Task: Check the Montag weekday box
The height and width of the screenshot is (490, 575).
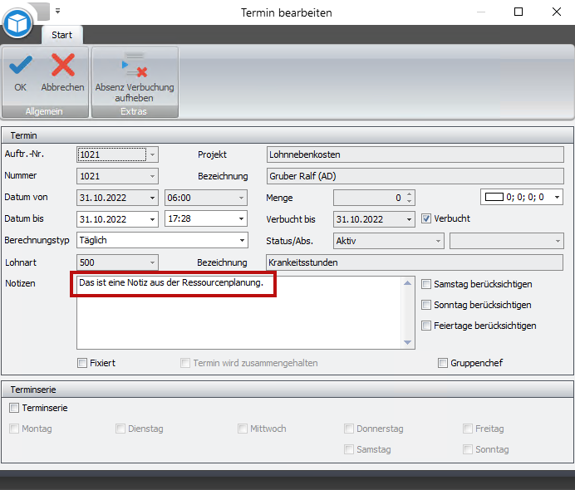Action: click(x=14, y=429)
